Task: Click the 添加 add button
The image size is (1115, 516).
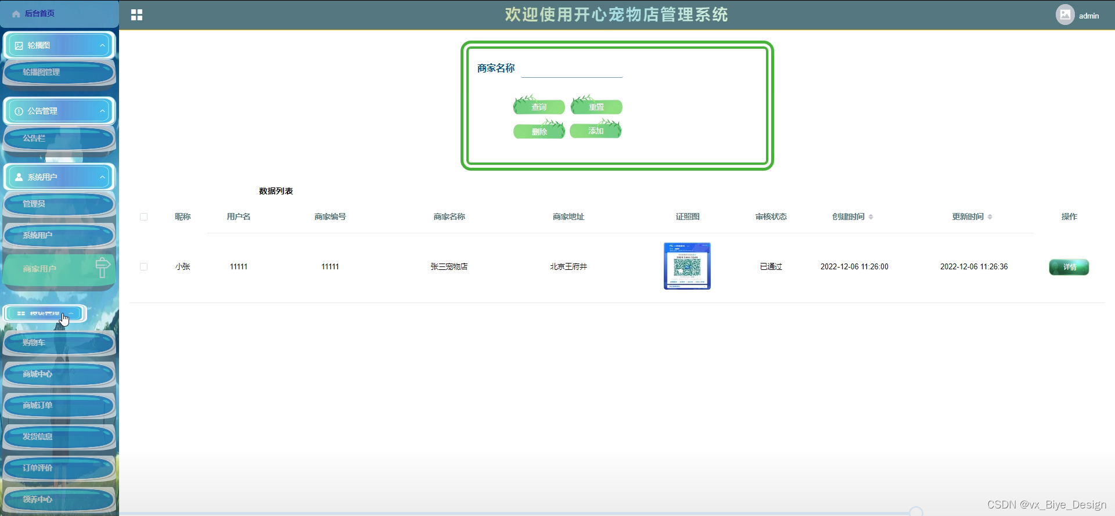Action: coord(596,131)
